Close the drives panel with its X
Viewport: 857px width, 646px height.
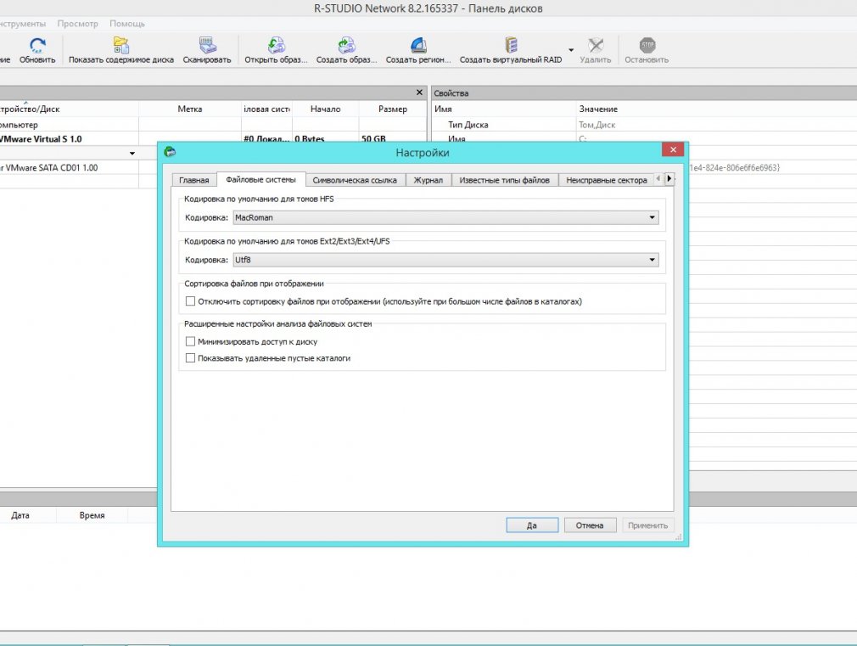coord(419,93)
